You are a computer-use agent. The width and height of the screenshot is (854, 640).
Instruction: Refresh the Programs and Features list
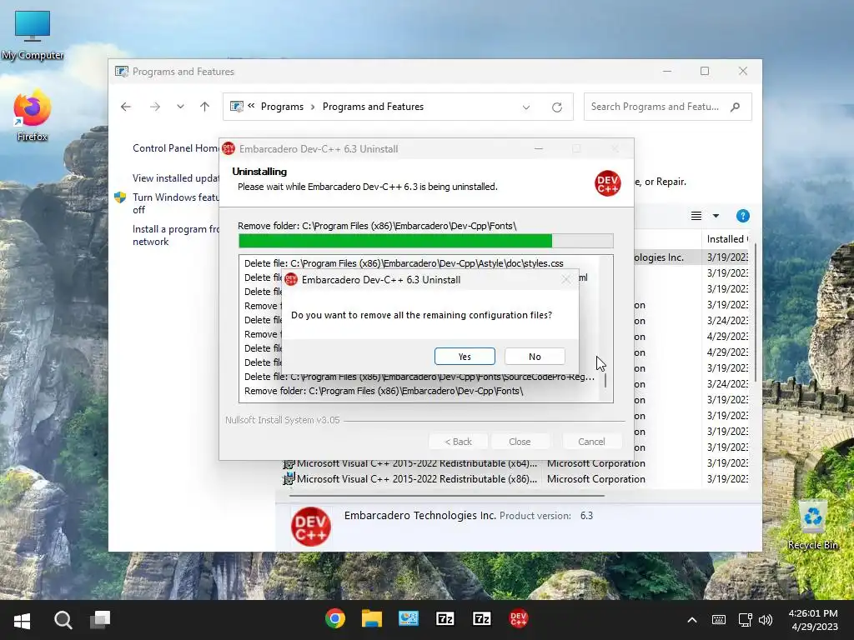pyautogui.click(x=556, y=107)
